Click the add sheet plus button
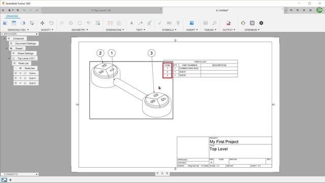The width and height of the screenshot is (325, 183). click(x=10, y=180)
